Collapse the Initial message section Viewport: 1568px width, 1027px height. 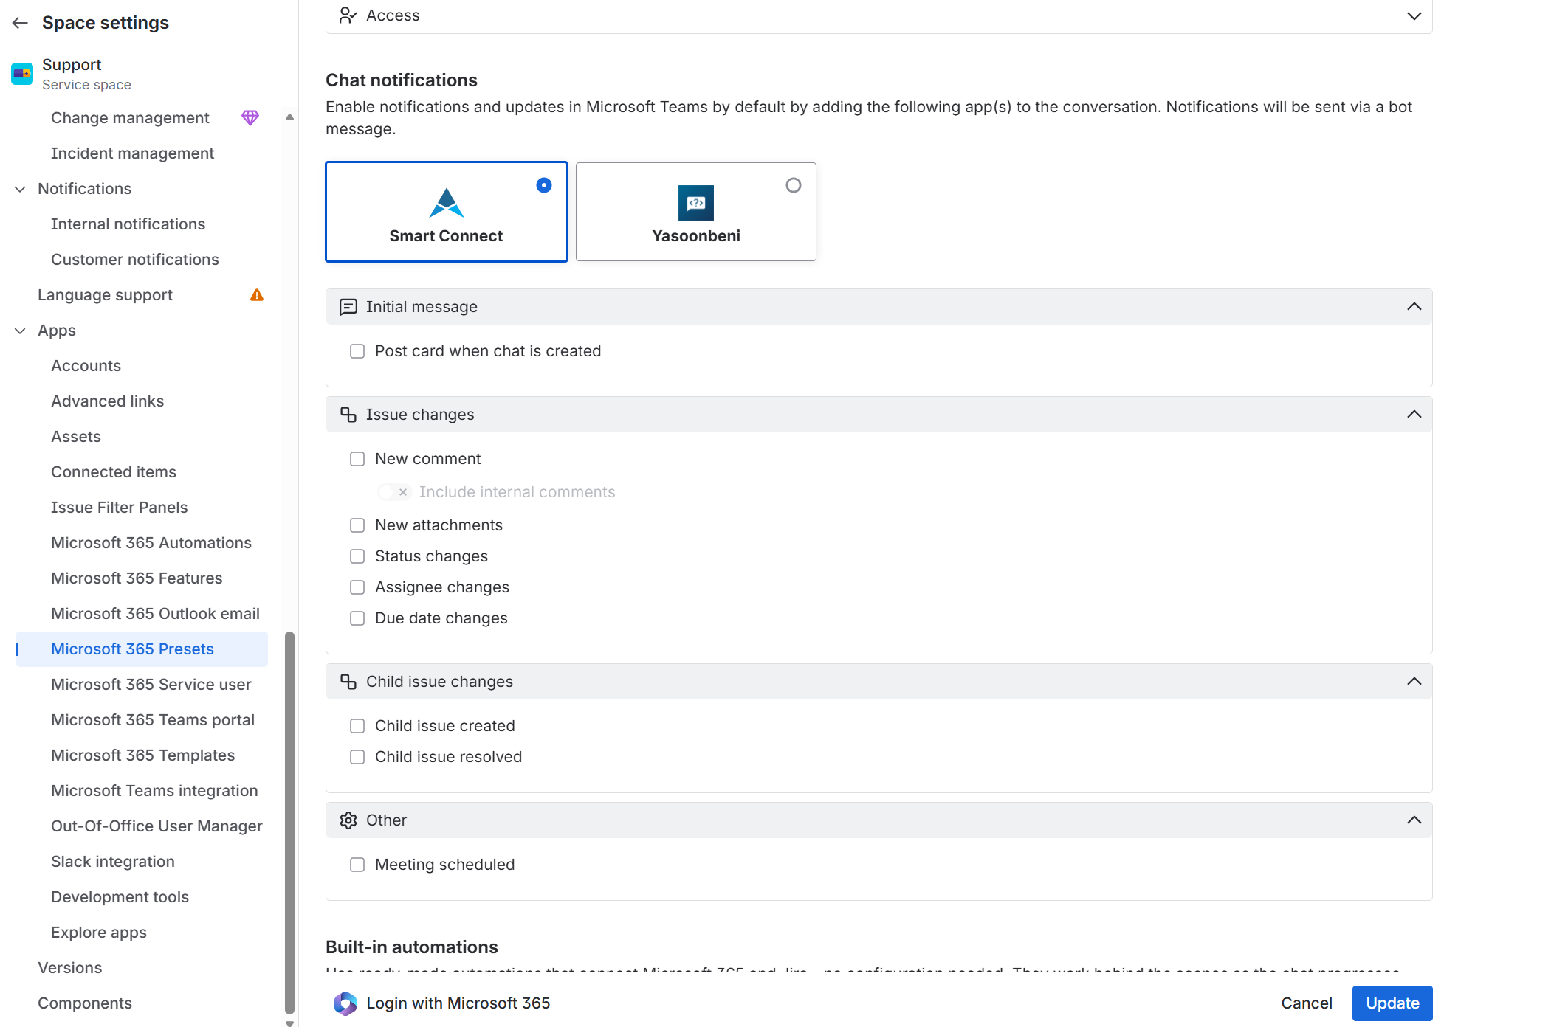(x=1414, y=307)
